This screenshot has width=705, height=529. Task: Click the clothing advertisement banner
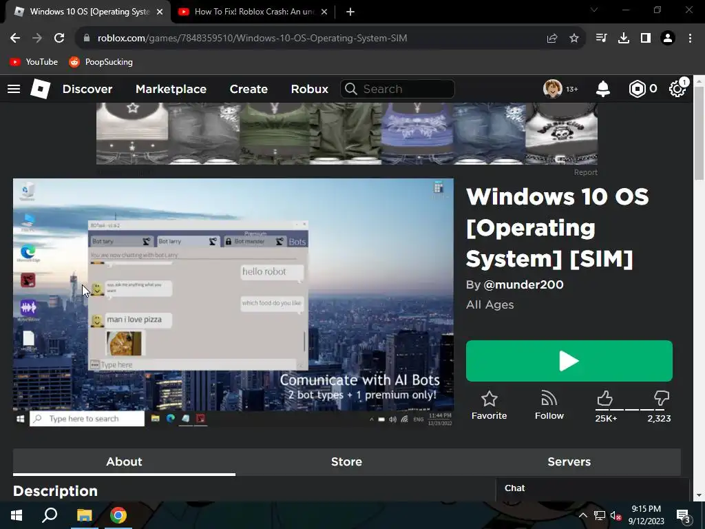click(x=347, y=134)
